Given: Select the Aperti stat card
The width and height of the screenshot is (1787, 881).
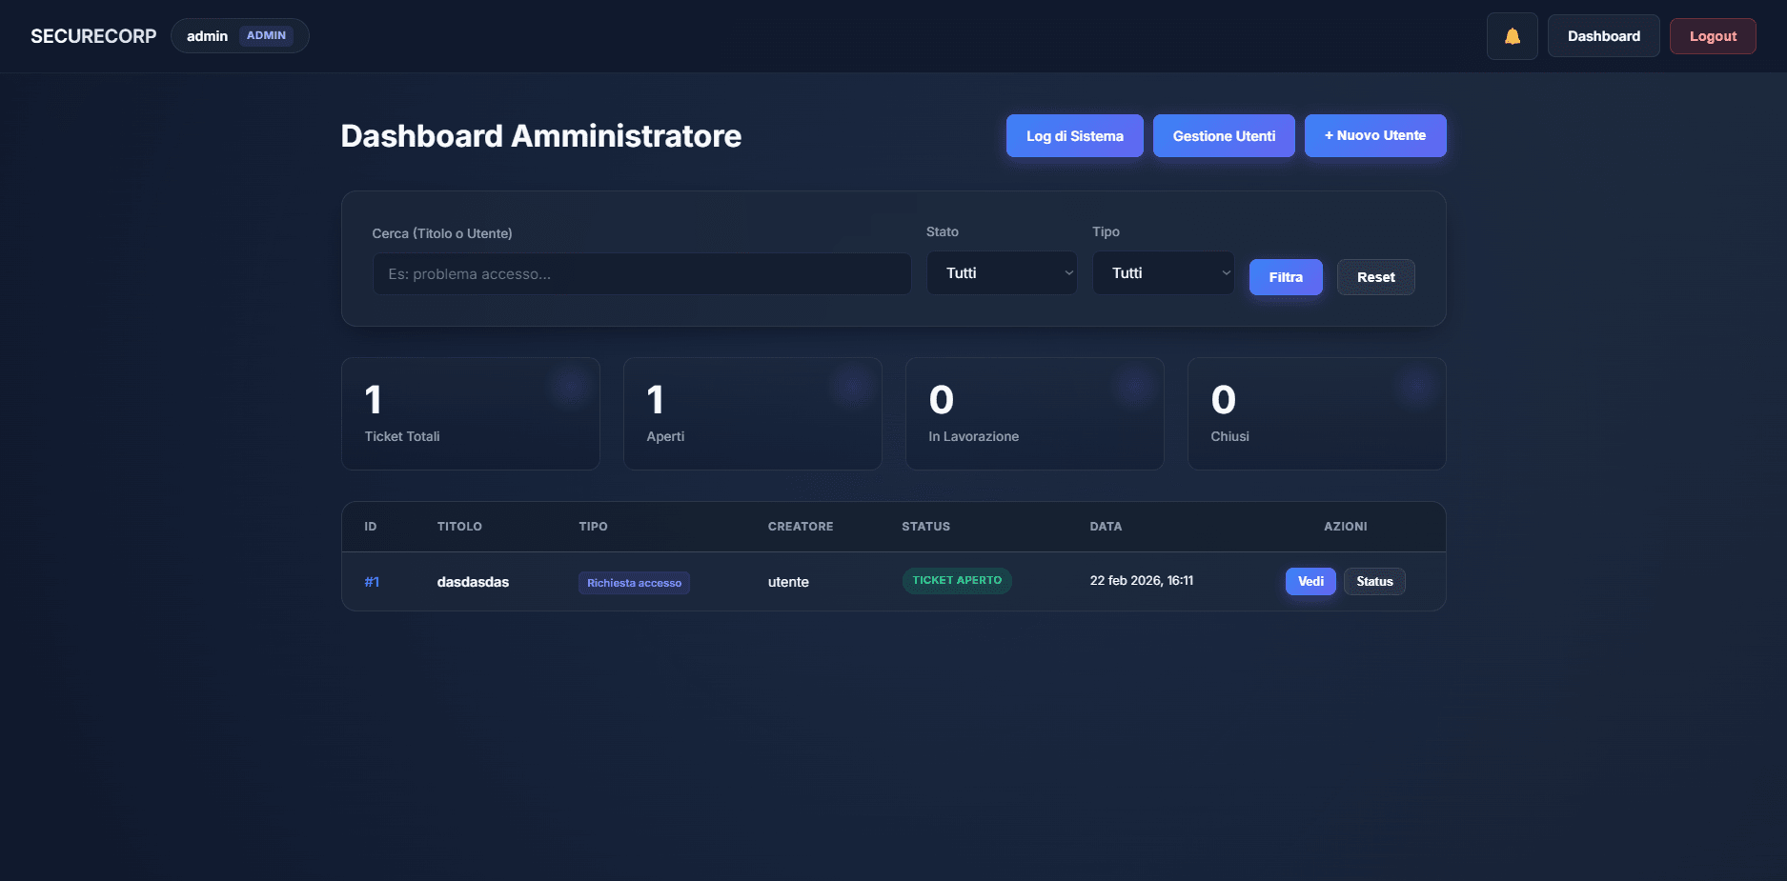Looking at the screenshot, I should coord(753,413).
